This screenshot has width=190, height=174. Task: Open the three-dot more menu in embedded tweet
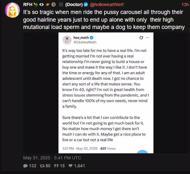pyautogui.click(x=147, y=38)
